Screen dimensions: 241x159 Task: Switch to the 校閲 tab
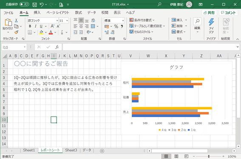pyautogui.click(x=105, y=13)
